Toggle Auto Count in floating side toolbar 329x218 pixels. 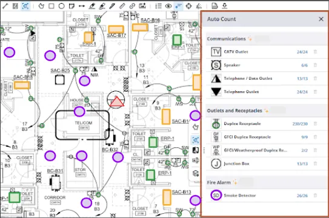[196, 139]
